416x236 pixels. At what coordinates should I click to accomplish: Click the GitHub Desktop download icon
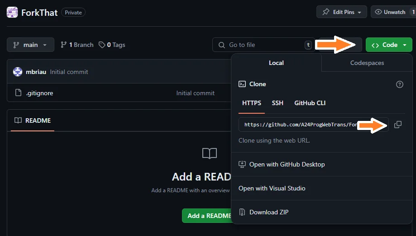[242, 164]
